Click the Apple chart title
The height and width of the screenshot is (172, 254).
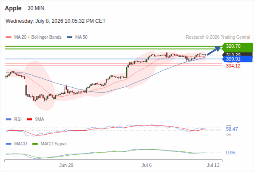click(x=13, y=8)
